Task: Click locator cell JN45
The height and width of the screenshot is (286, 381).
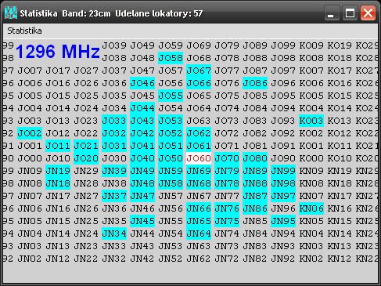Action: tap(142, 221)
